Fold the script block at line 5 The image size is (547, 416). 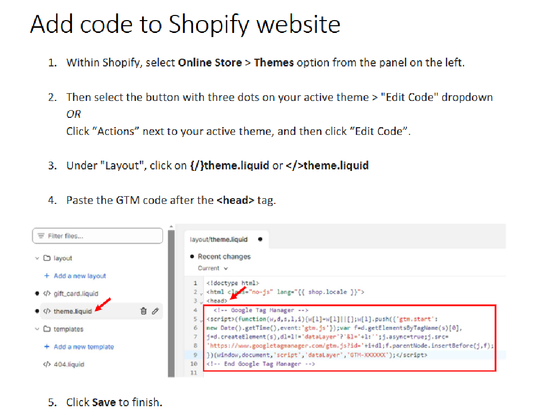point(201,320)
